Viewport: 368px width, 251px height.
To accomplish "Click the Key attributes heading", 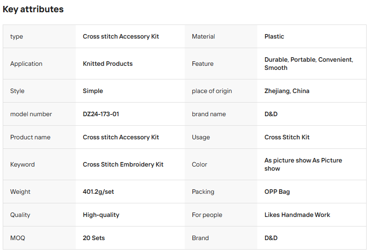I will (33, 9).
